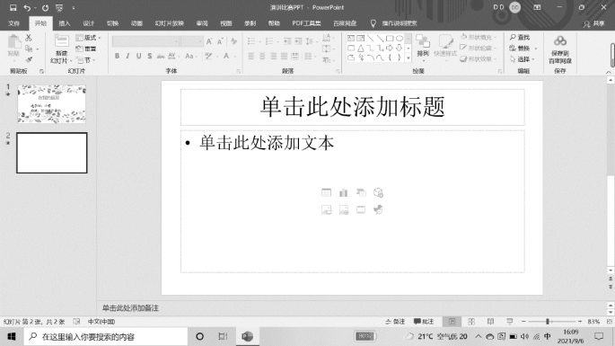The height and width of the screenshot is (346, 615).
Task: Click the Save icon in quick access toolbar
Action: coord(13,7)
